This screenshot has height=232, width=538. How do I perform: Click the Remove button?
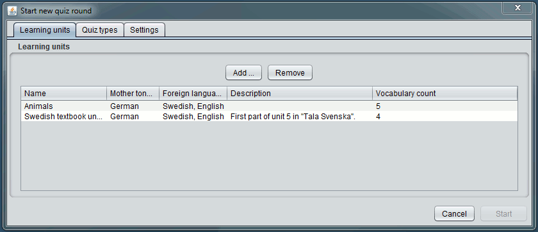(x=290, y=73)
